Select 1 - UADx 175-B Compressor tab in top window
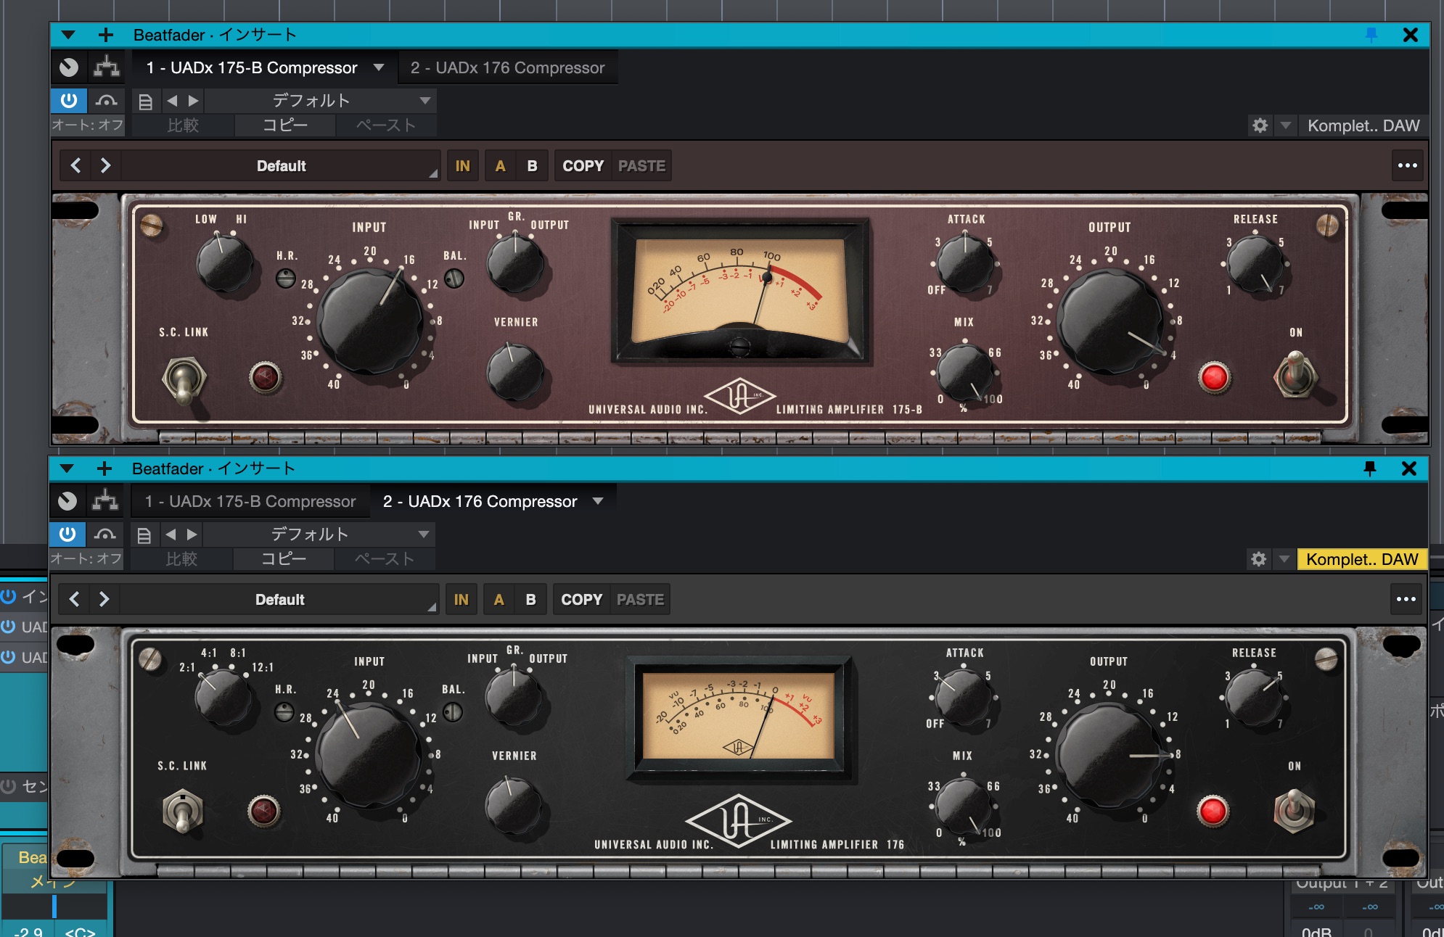 (x=252, y=67)
